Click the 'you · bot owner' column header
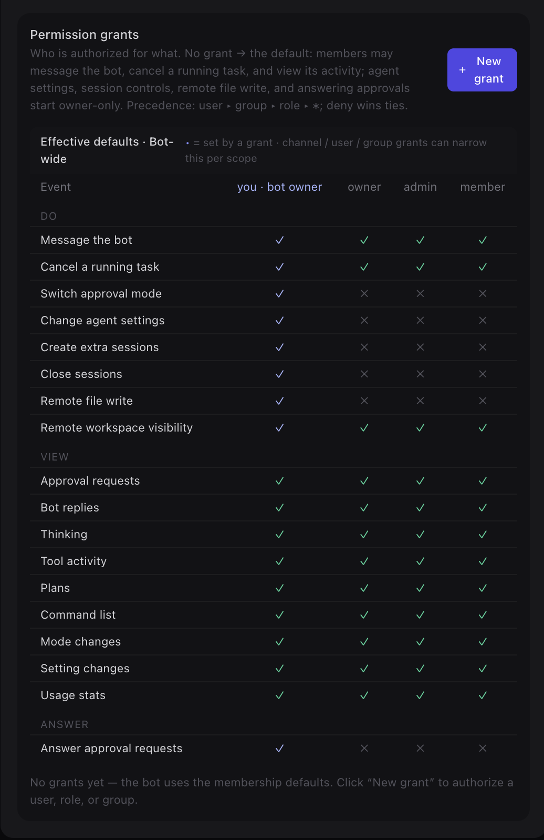 (279, 187)
